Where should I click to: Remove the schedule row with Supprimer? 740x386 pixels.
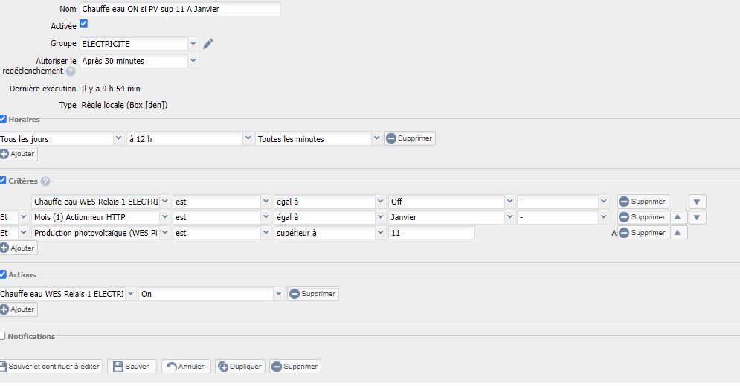[x=409, y=138]
